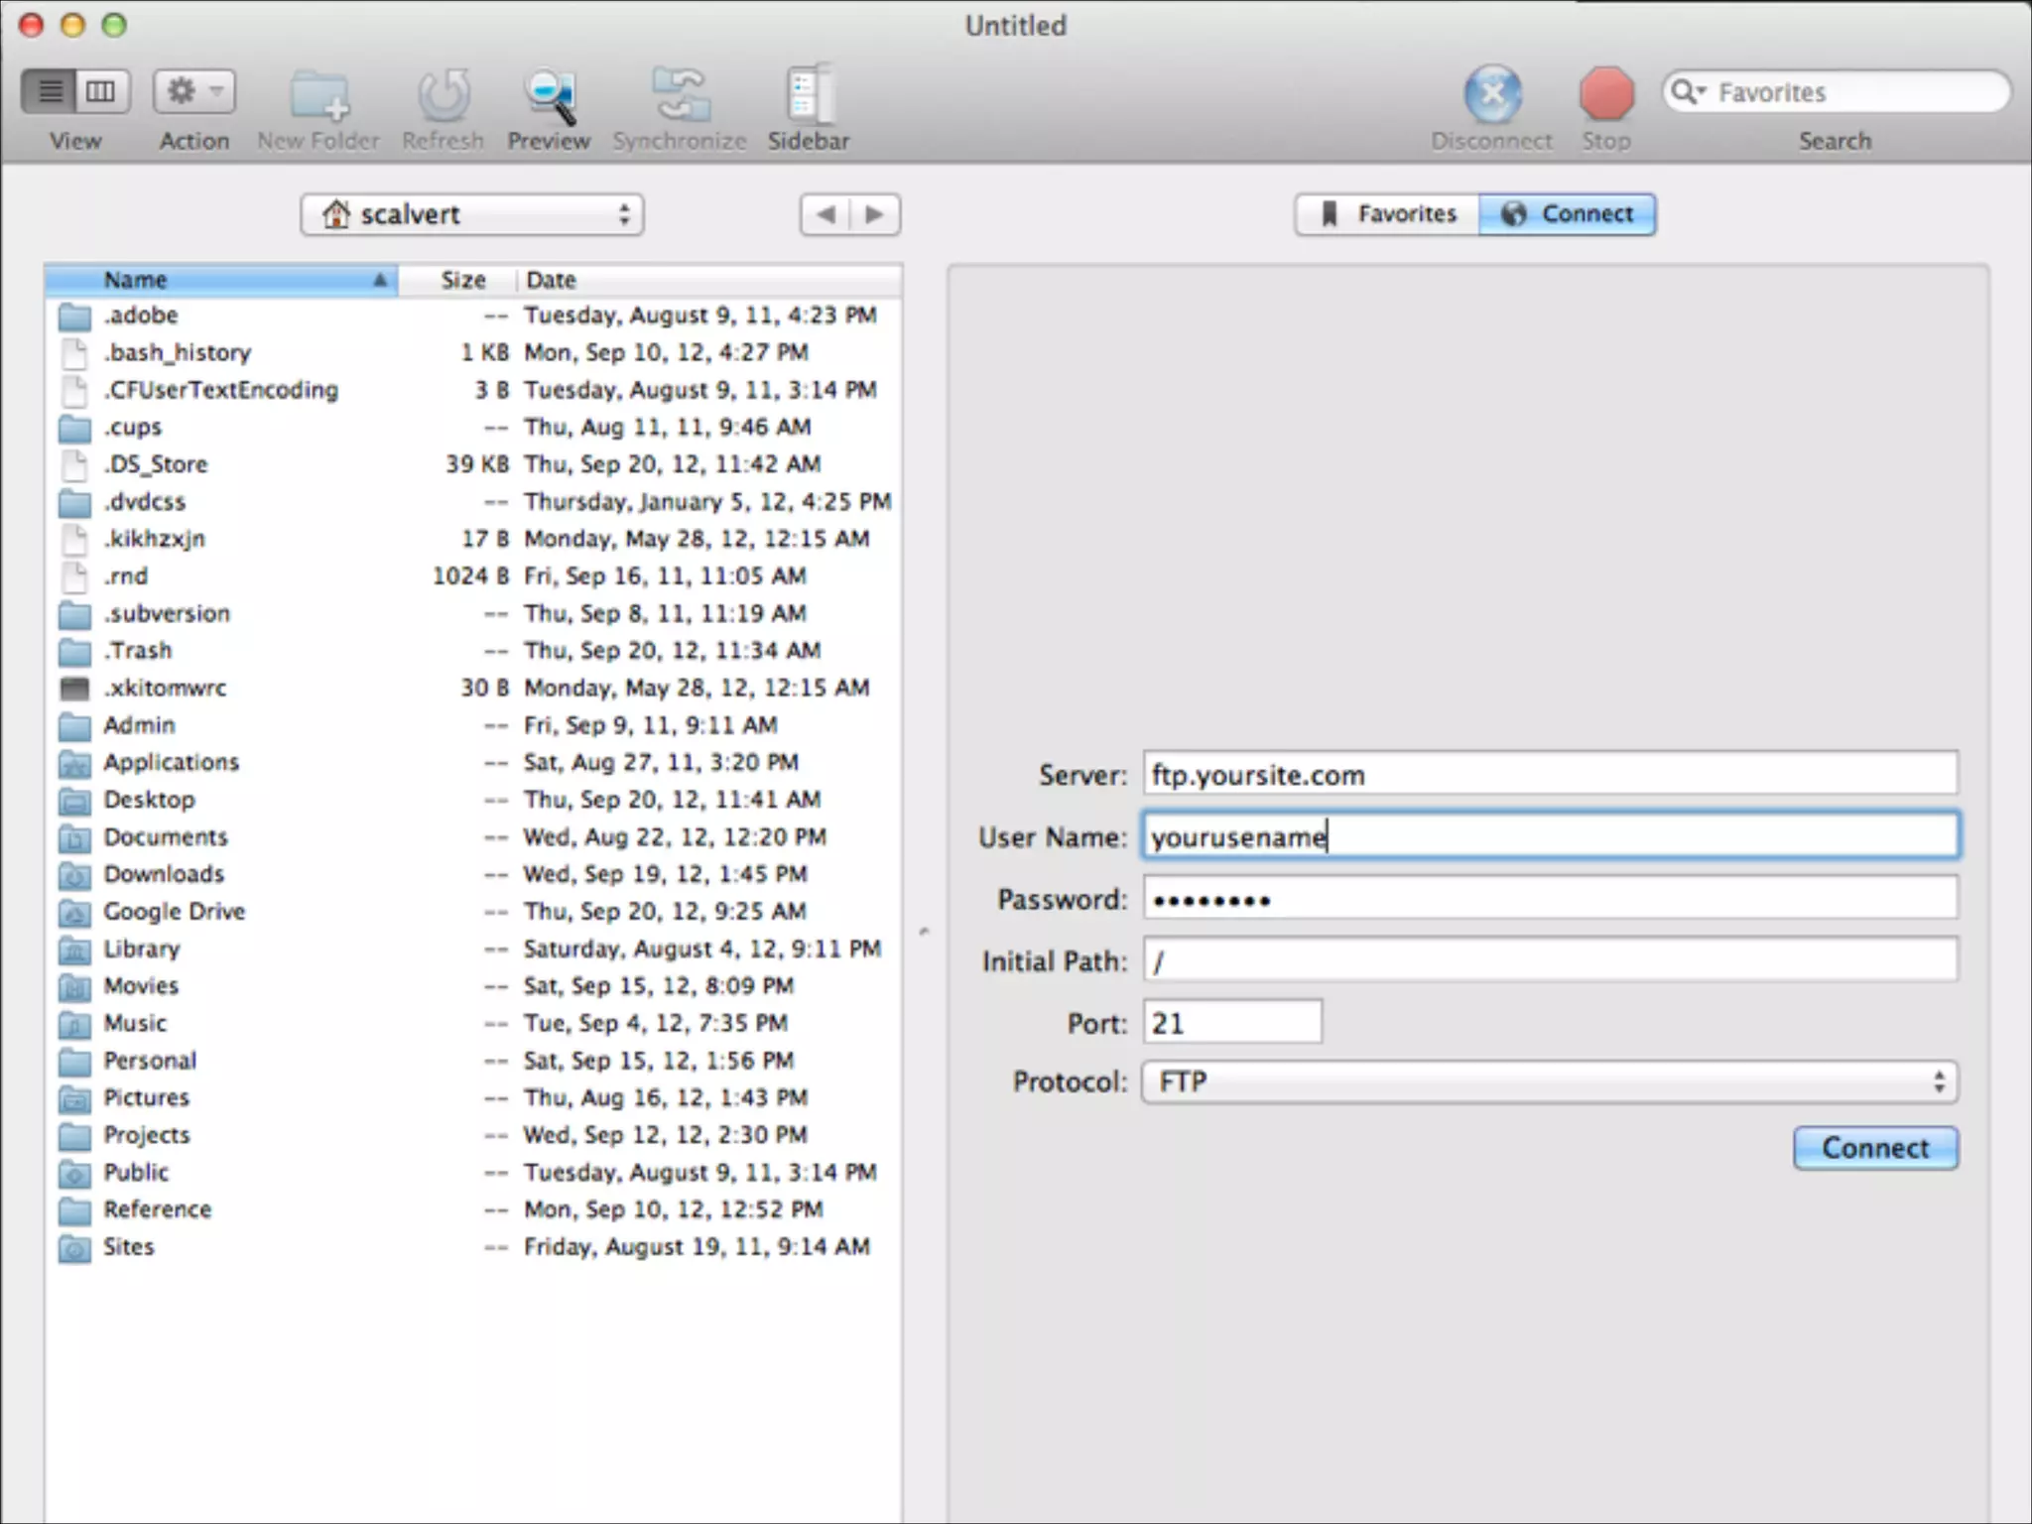
Task: Click the search magnifier icon
Action: [1685, 92]
